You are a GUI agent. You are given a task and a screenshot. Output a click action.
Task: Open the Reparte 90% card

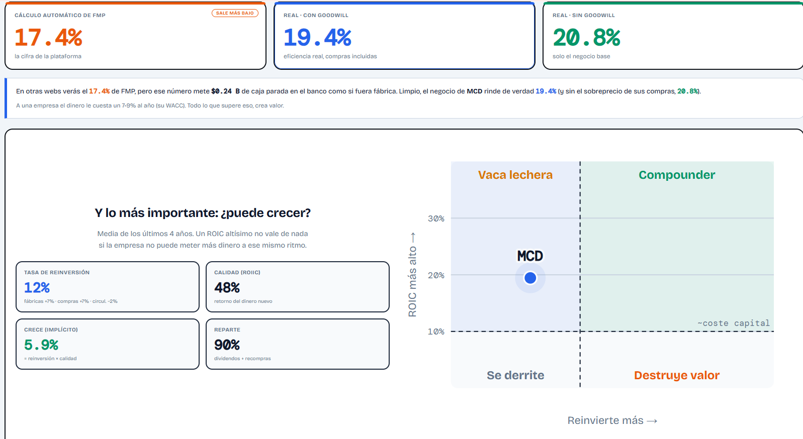click(298, 344)
